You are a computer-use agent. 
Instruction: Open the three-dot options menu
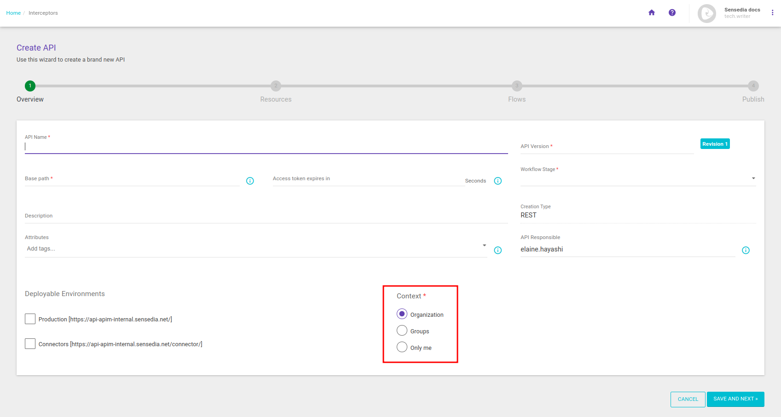coord(772,12)
